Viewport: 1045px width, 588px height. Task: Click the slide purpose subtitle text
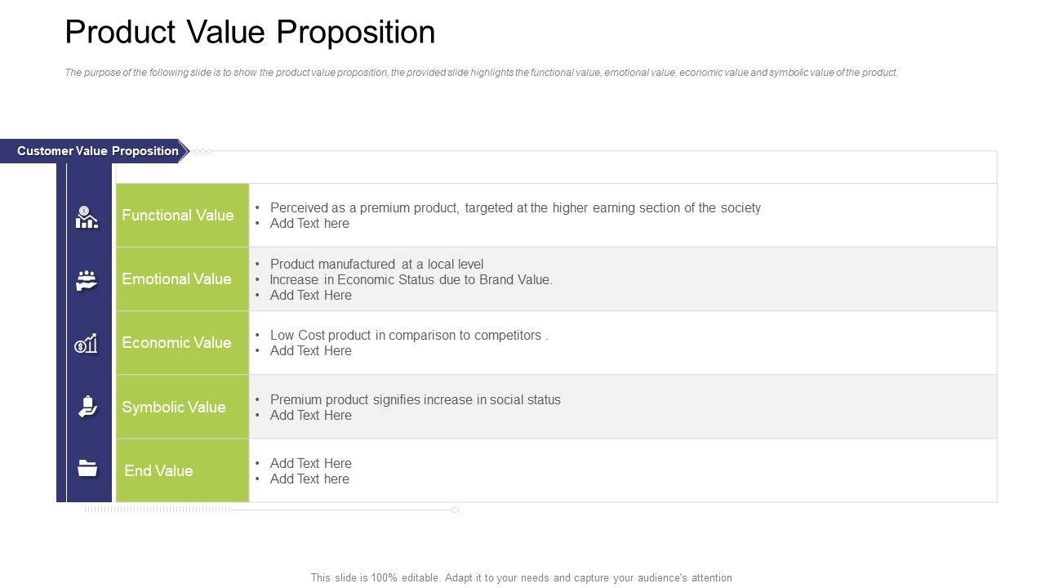[x=481, y=73]
